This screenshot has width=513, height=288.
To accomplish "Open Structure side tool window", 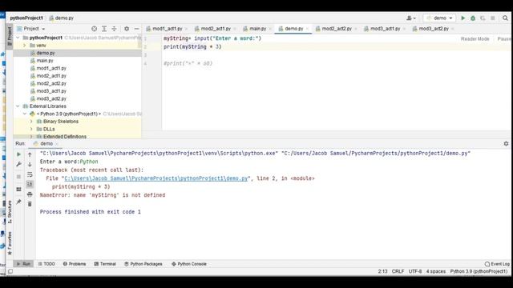I will tap(10, 211).
